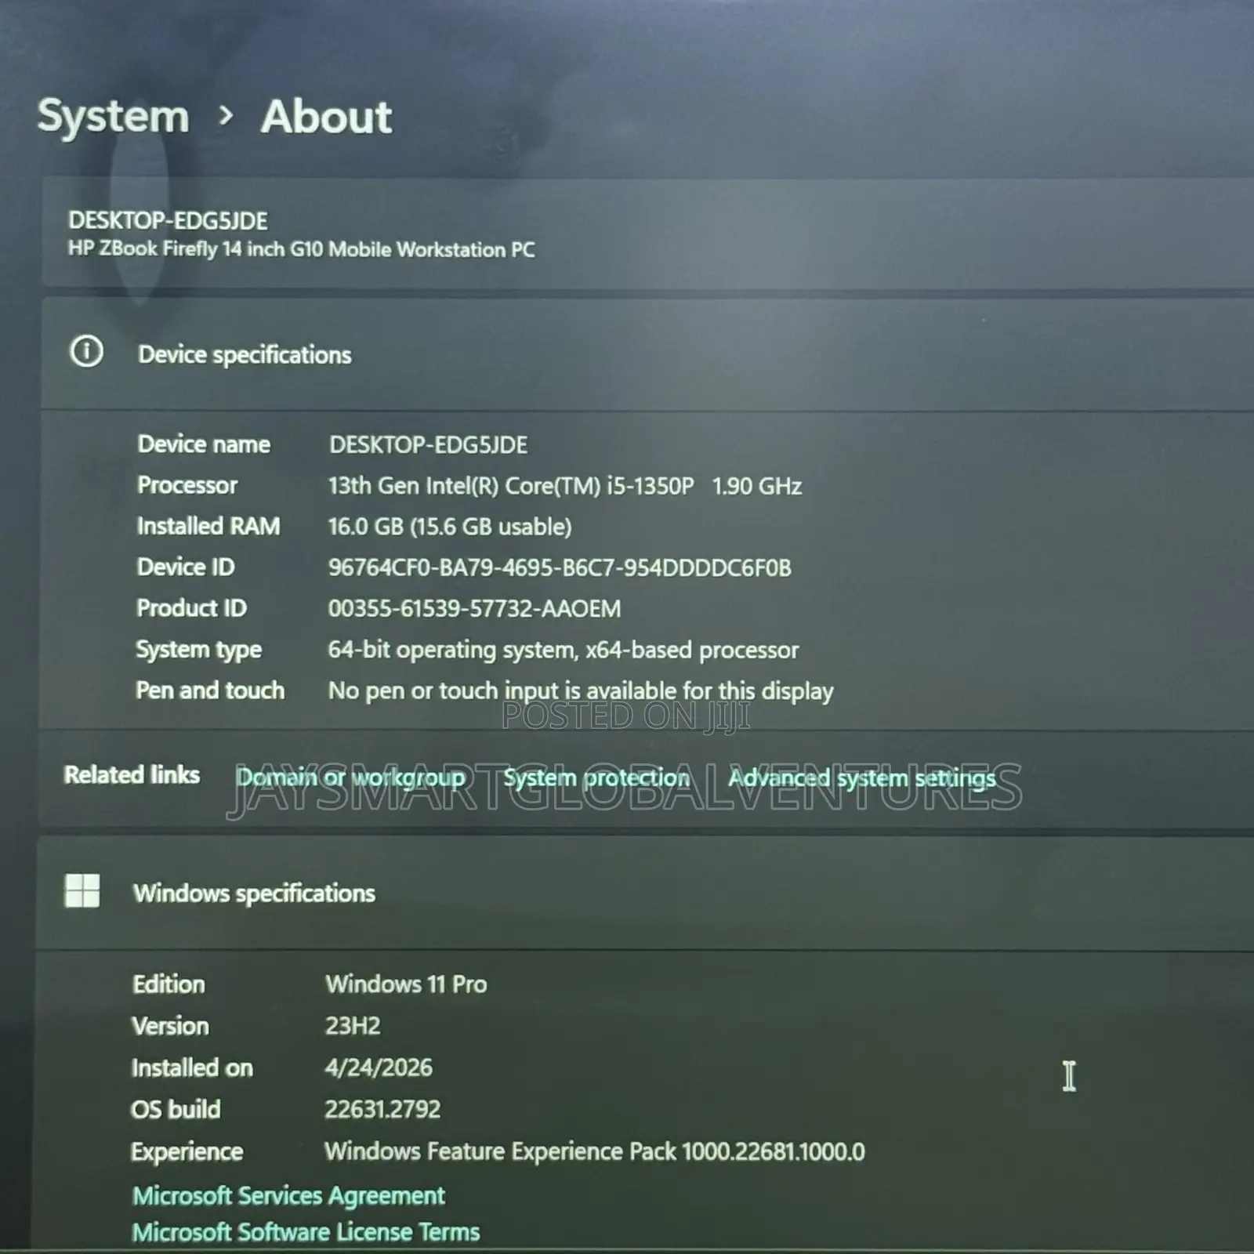Collapse the Windows specifications section header
The height and width of the screenshot is (1254, 1254).
tap(645, 893)
